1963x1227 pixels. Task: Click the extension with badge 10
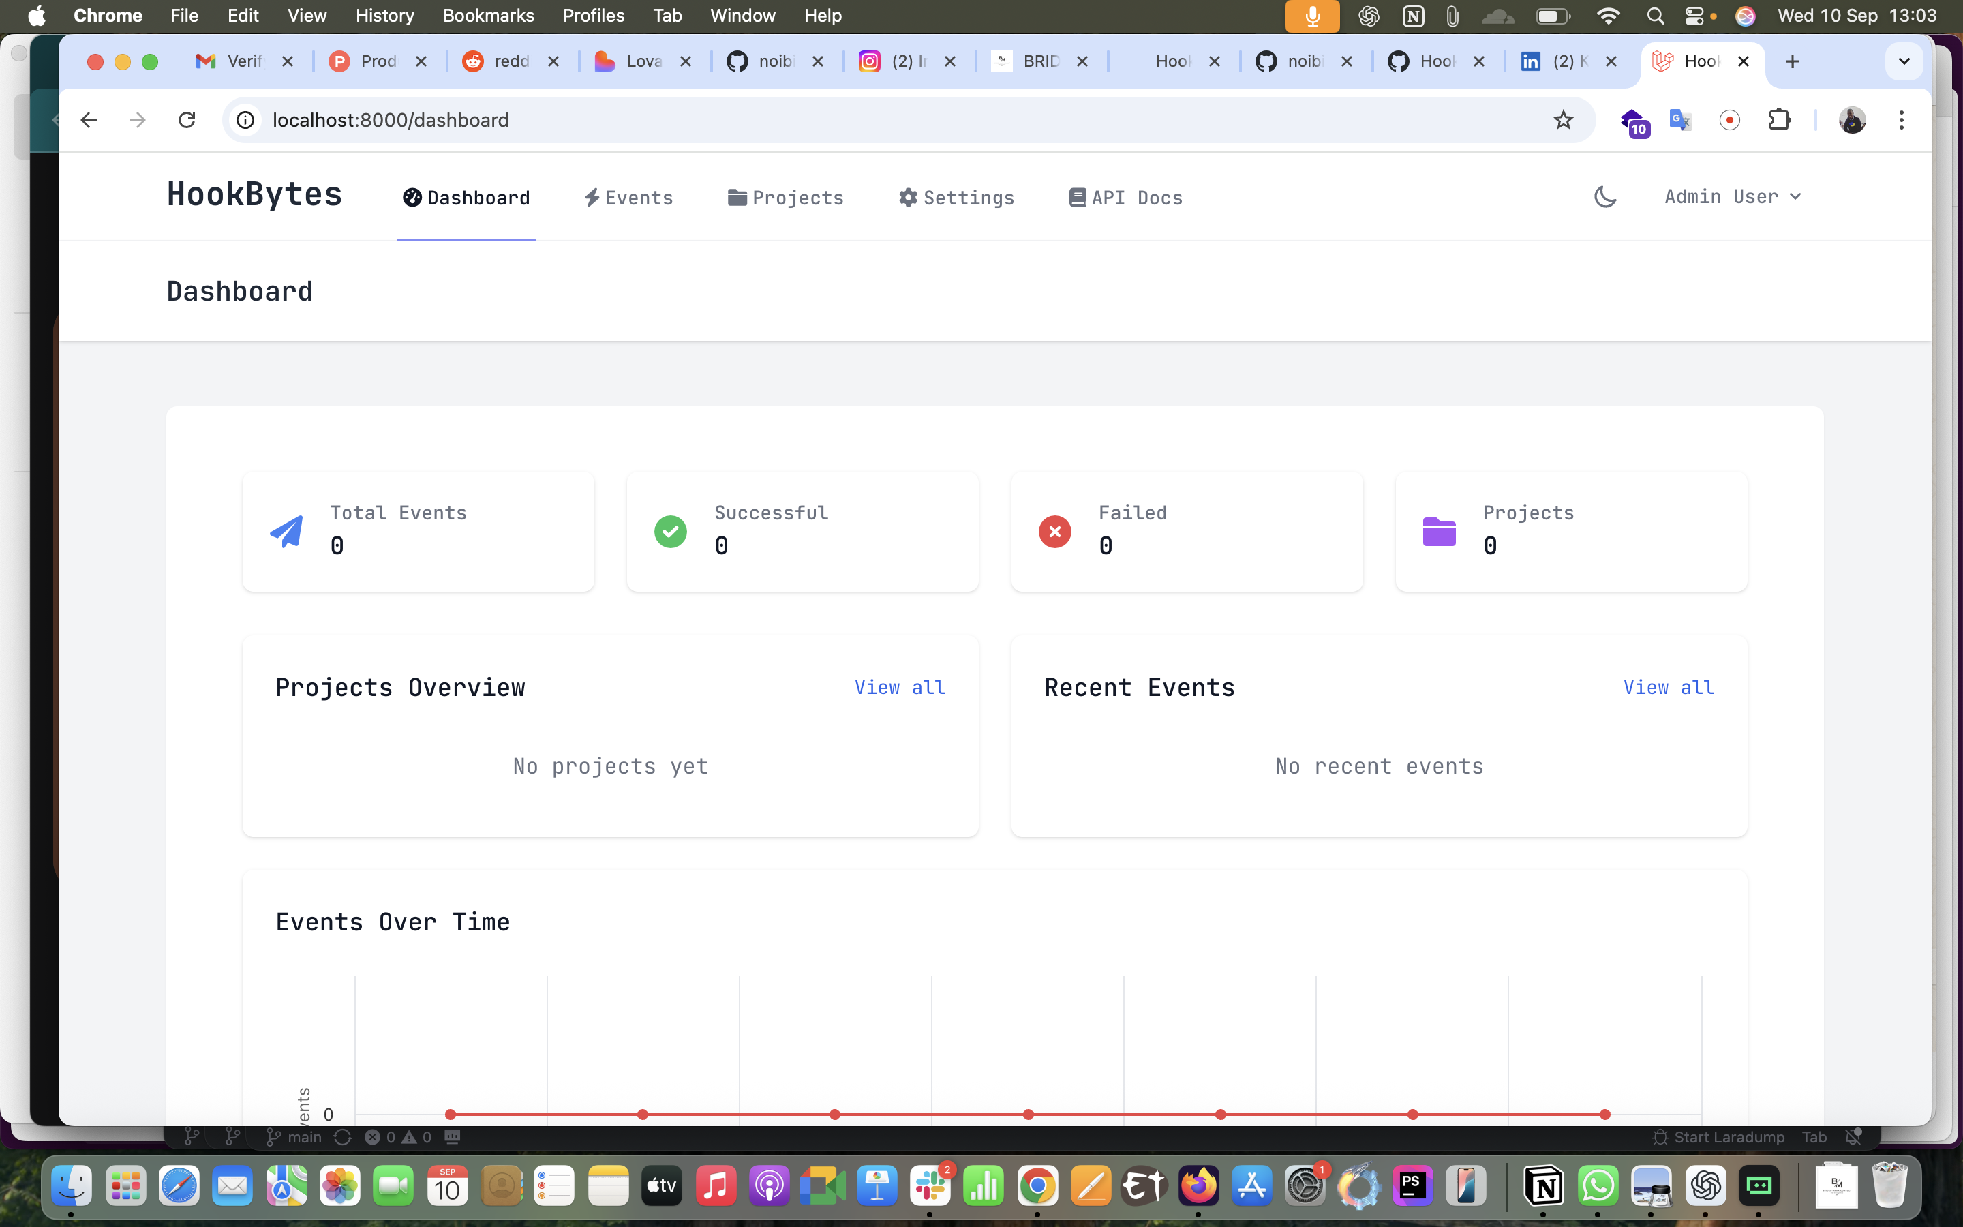(1634, 123)
